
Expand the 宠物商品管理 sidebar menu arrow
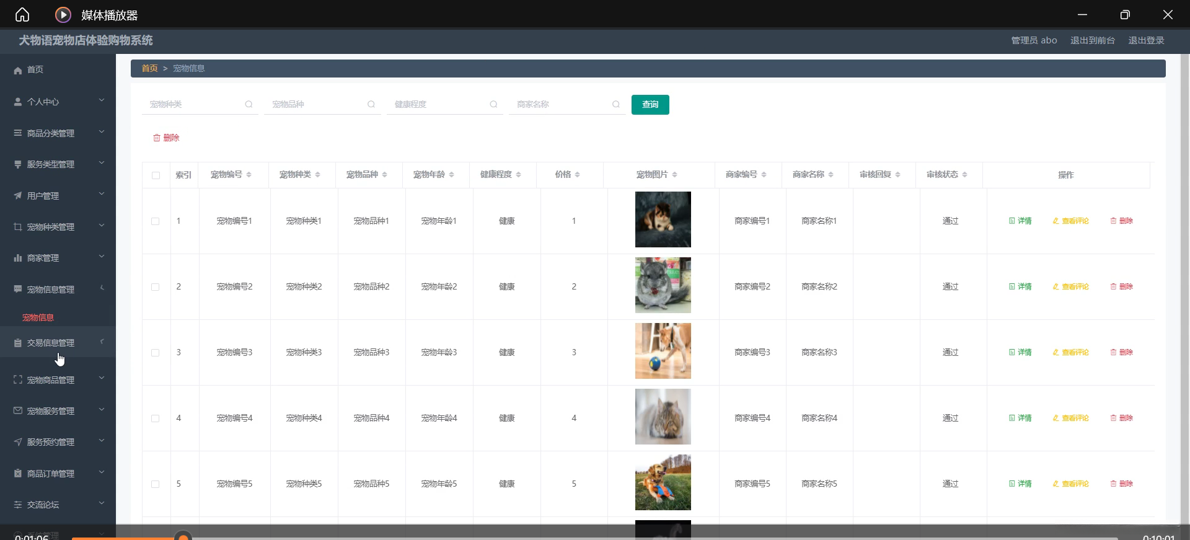click(102, 379)
